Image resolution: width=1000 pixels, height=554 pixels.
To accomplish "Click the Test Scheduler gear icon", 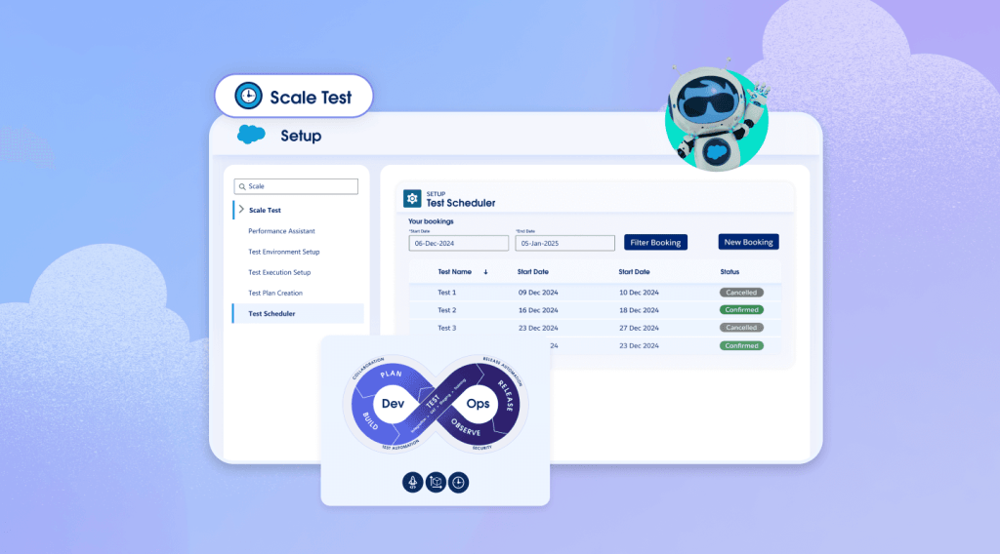I will 412,199.
